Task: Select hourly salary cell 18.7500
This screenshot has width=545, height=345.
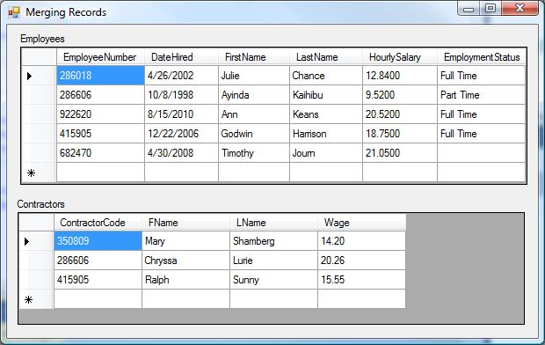Action: 400,133
